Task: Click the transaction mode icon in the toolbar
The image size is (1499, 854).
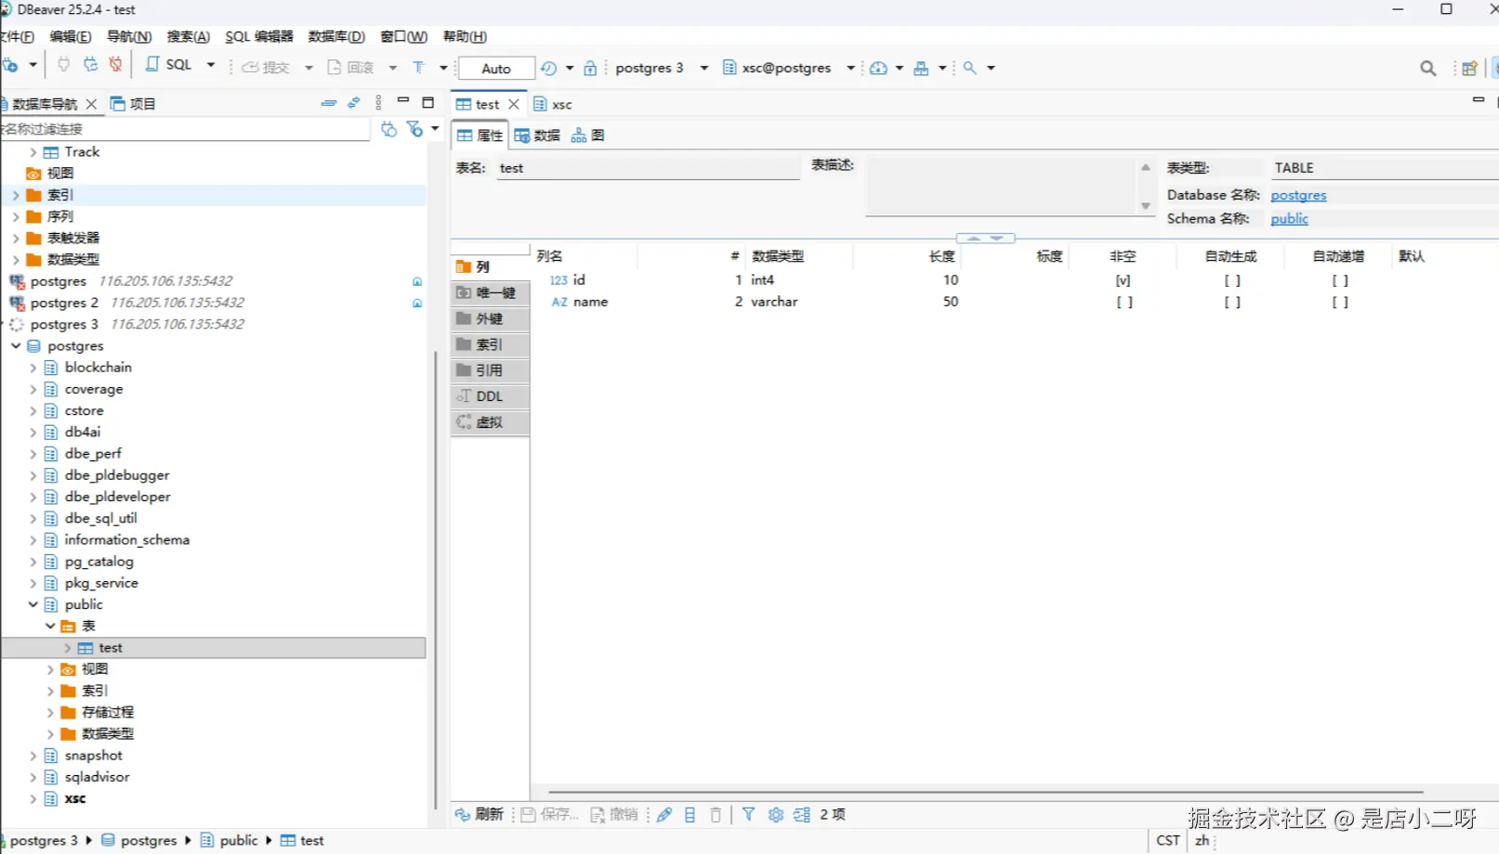Action: 419,67
